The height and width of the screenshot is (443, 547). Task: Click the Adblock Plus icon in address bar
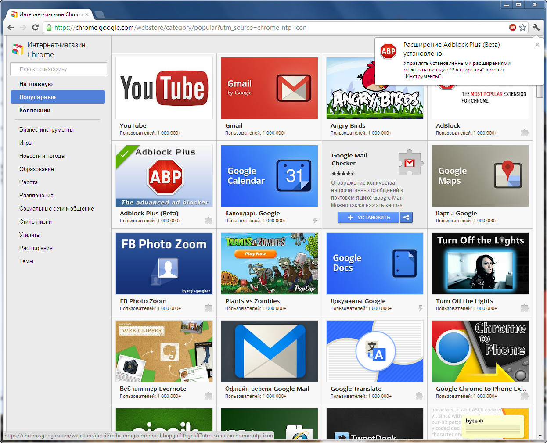tap(512, 27)
